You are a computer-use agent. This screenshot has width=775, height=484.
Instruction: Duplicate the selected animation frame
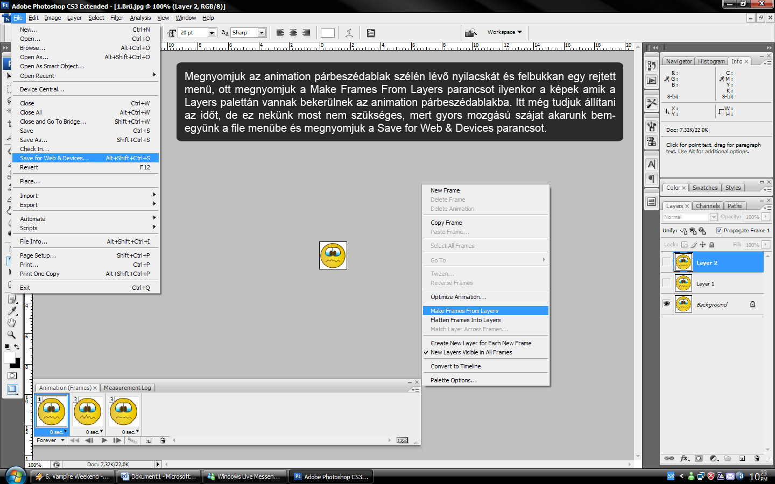coord(149,440)
